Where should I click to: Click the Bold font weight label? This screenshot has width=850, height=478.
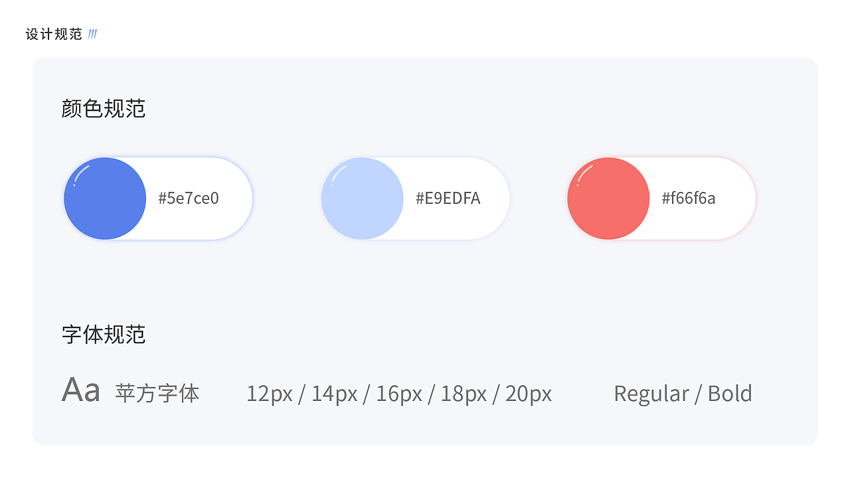730,394
